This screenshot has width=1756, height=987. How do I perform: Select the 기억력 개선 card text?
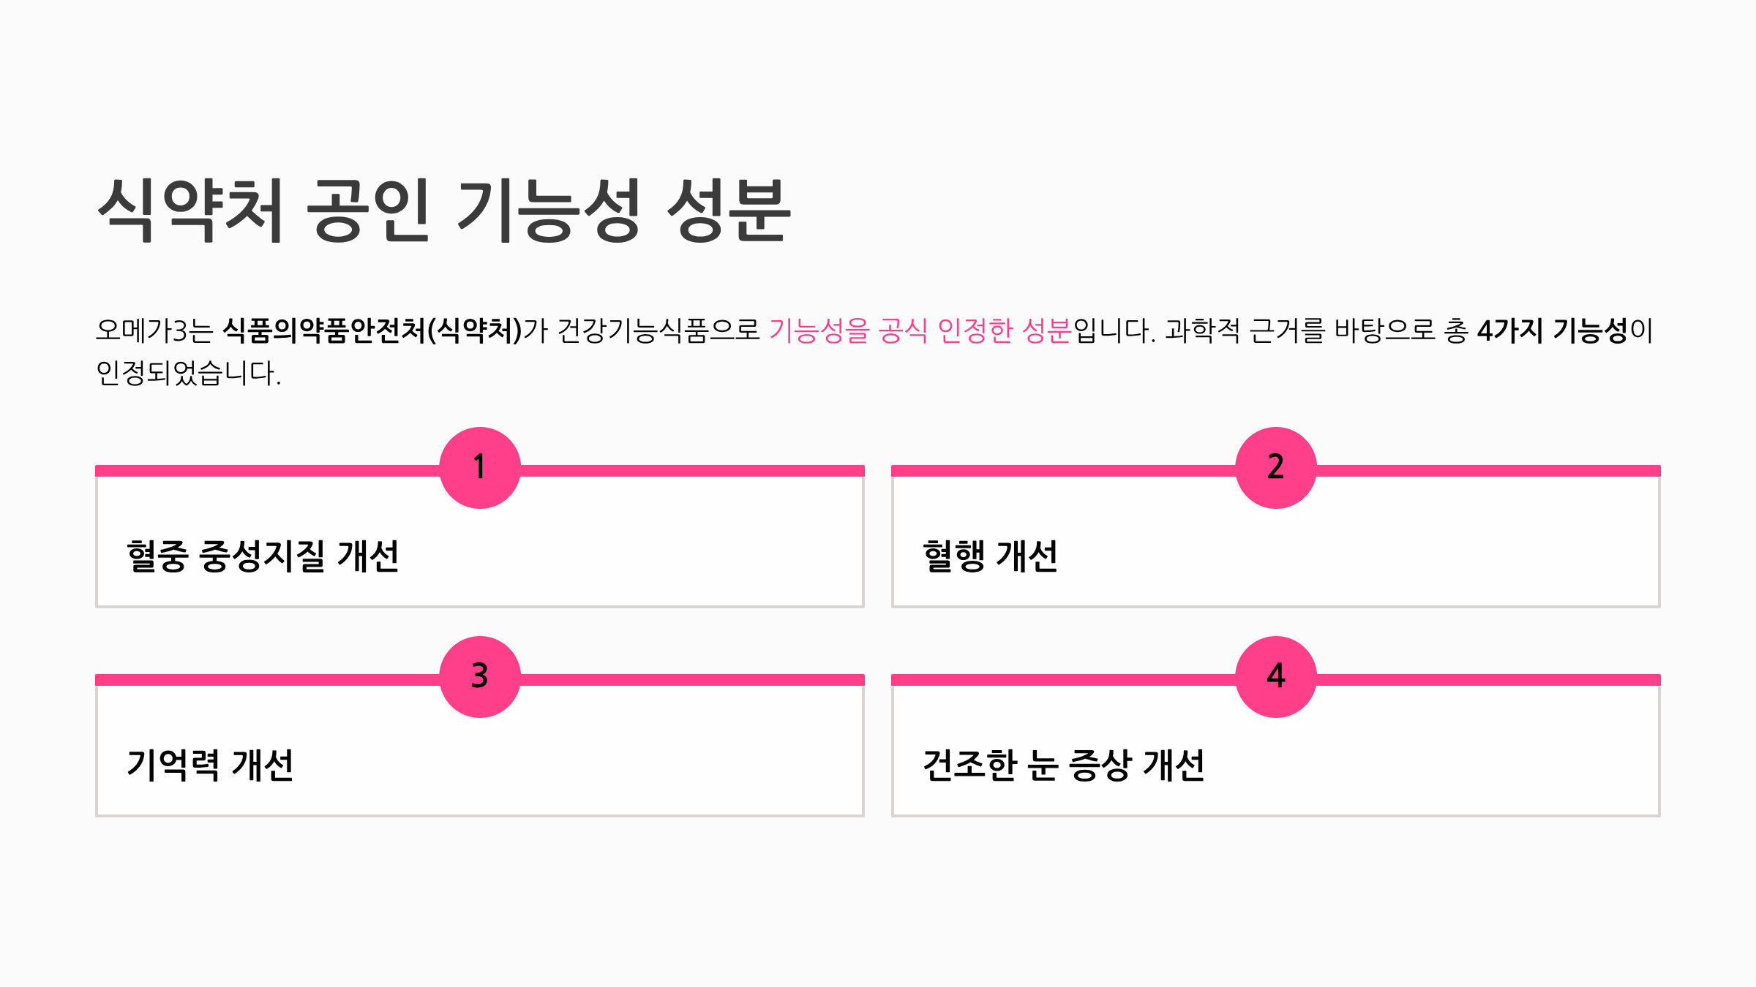210,765
